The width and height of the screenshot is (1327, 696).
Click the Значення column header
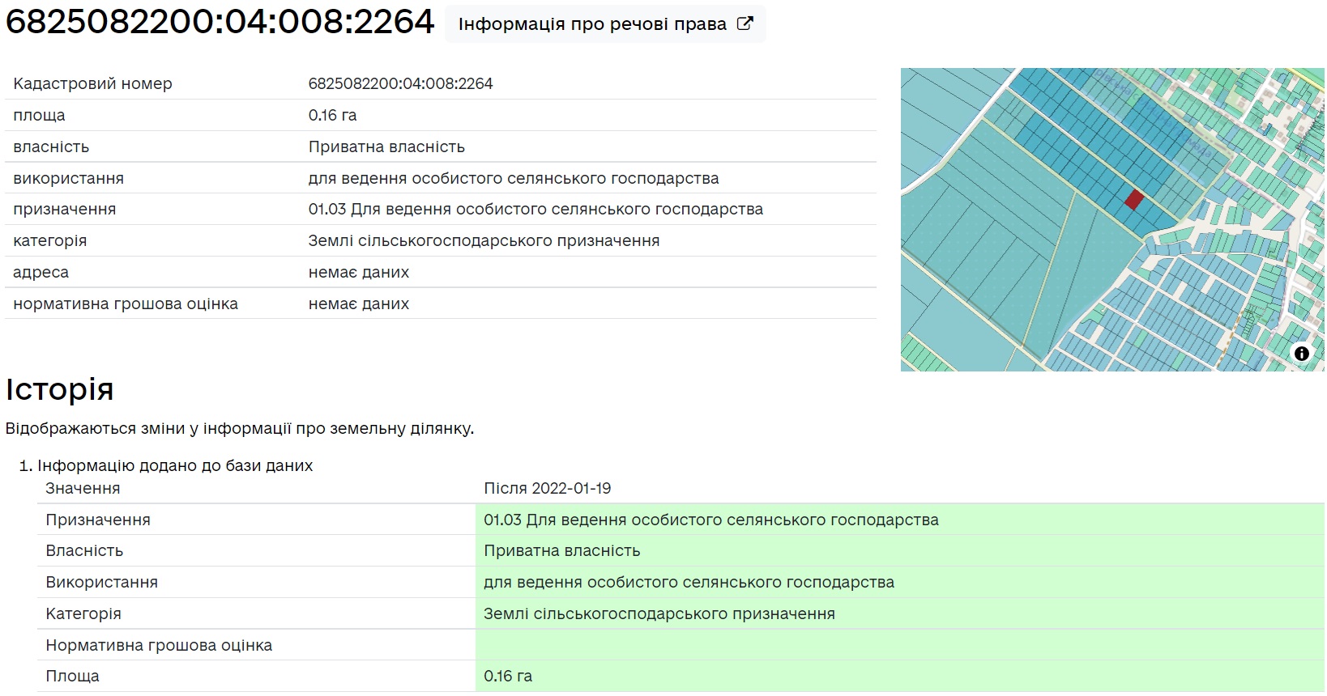pos(83,488)
